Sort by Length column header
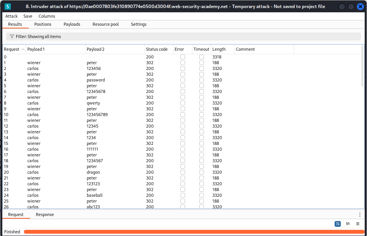367x236 pixels. [222, 49]
